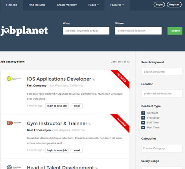Go to Find Resume page
The height and width of the screenshot is (169, 185).
click(37, 5)
